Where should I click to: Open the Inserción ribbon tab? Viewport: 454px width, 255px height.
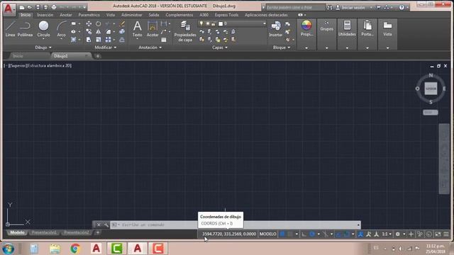click(x=45, y=15)
